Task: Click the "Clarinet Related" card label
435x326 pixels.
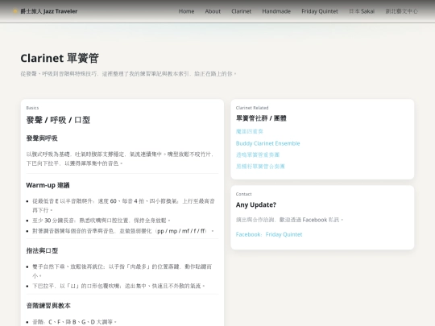Action: [252, 108]
